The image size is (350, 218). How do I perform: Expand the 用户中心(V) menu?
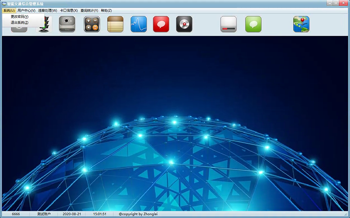(x=26, y=10)
